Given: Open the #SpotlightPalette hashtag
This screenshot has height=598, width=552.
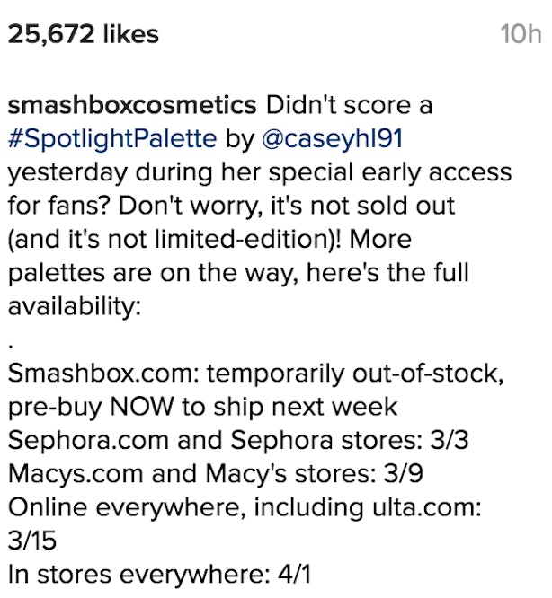Looking at the screenshot, I should tap(112, 138).
